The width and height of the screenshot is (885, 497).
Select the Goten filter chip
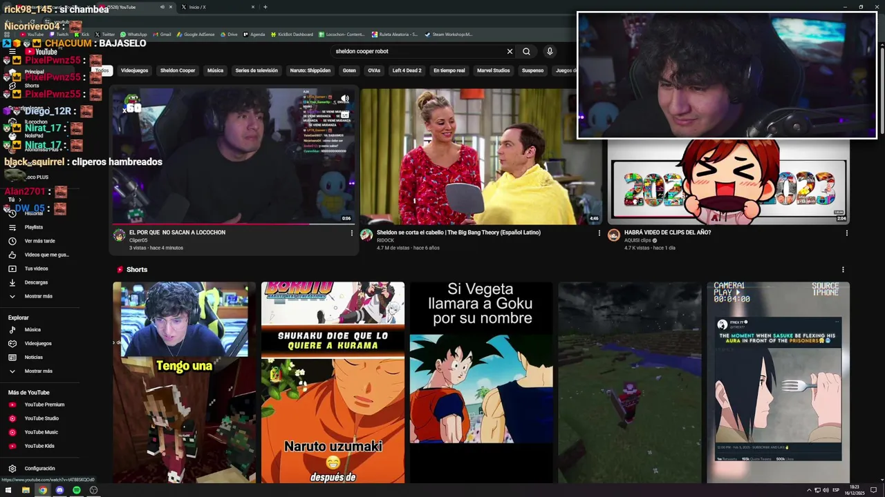coord(349,70)
